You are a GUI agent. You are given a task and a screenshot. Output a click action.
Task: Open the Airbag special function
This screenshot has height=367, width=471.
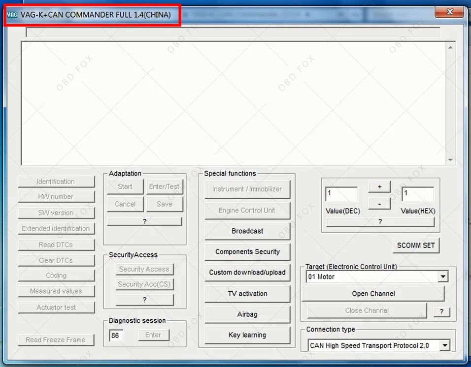247,314
